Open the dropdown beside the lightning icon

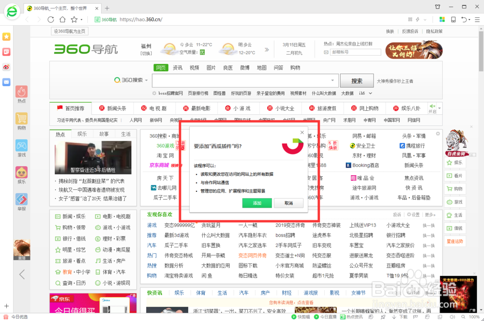pos(425,19)
